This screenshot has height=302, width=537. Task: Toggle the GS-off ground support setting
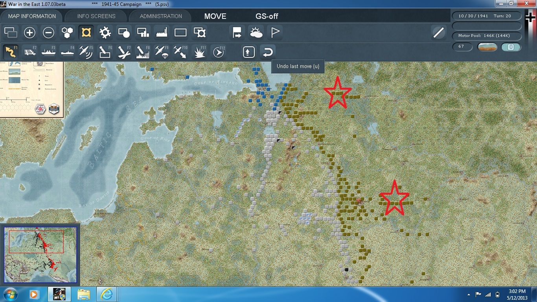267,17
